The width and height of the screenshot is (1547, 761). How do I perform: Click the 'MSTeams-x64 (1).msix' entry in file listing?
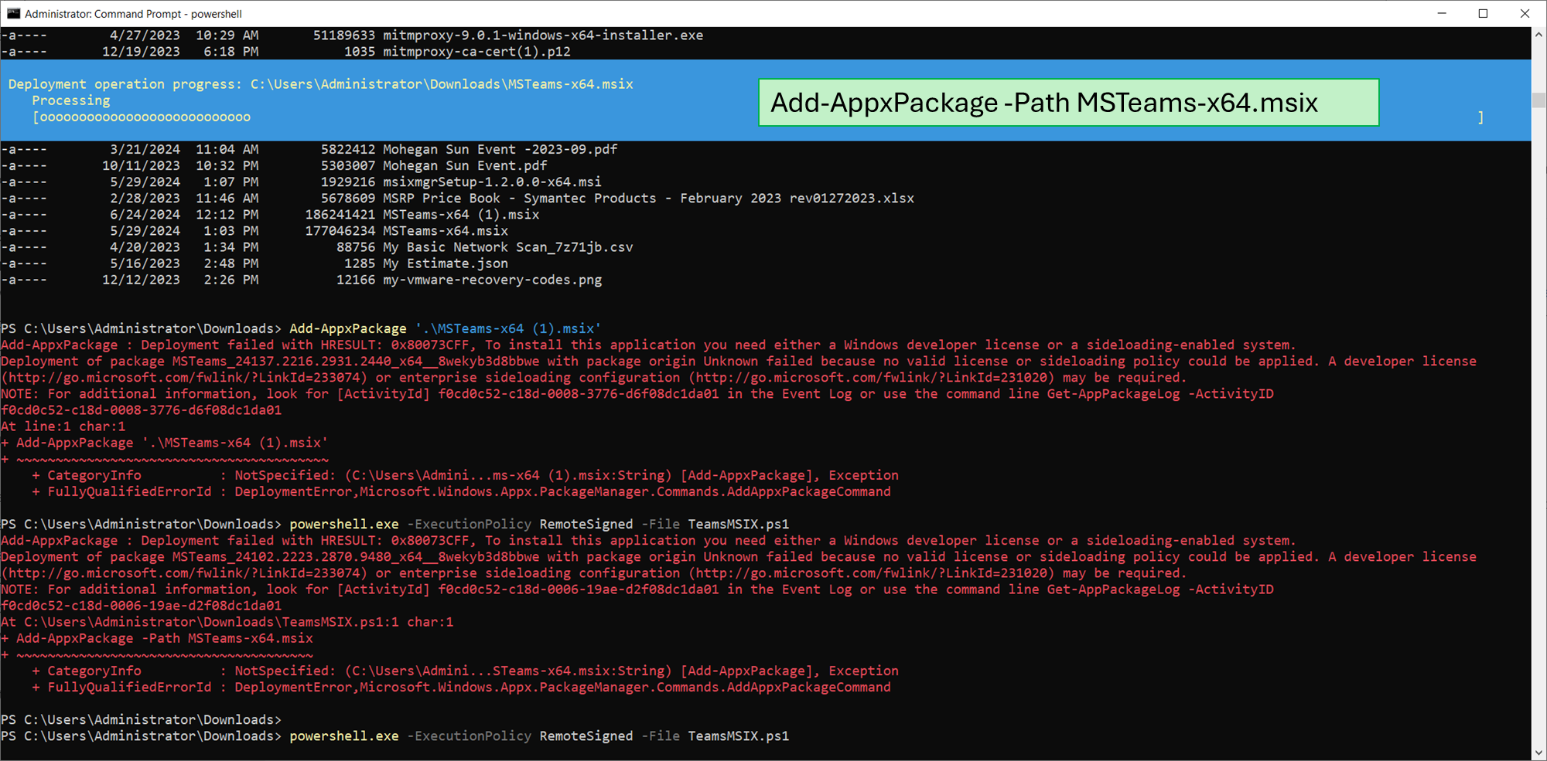[461, 215]
